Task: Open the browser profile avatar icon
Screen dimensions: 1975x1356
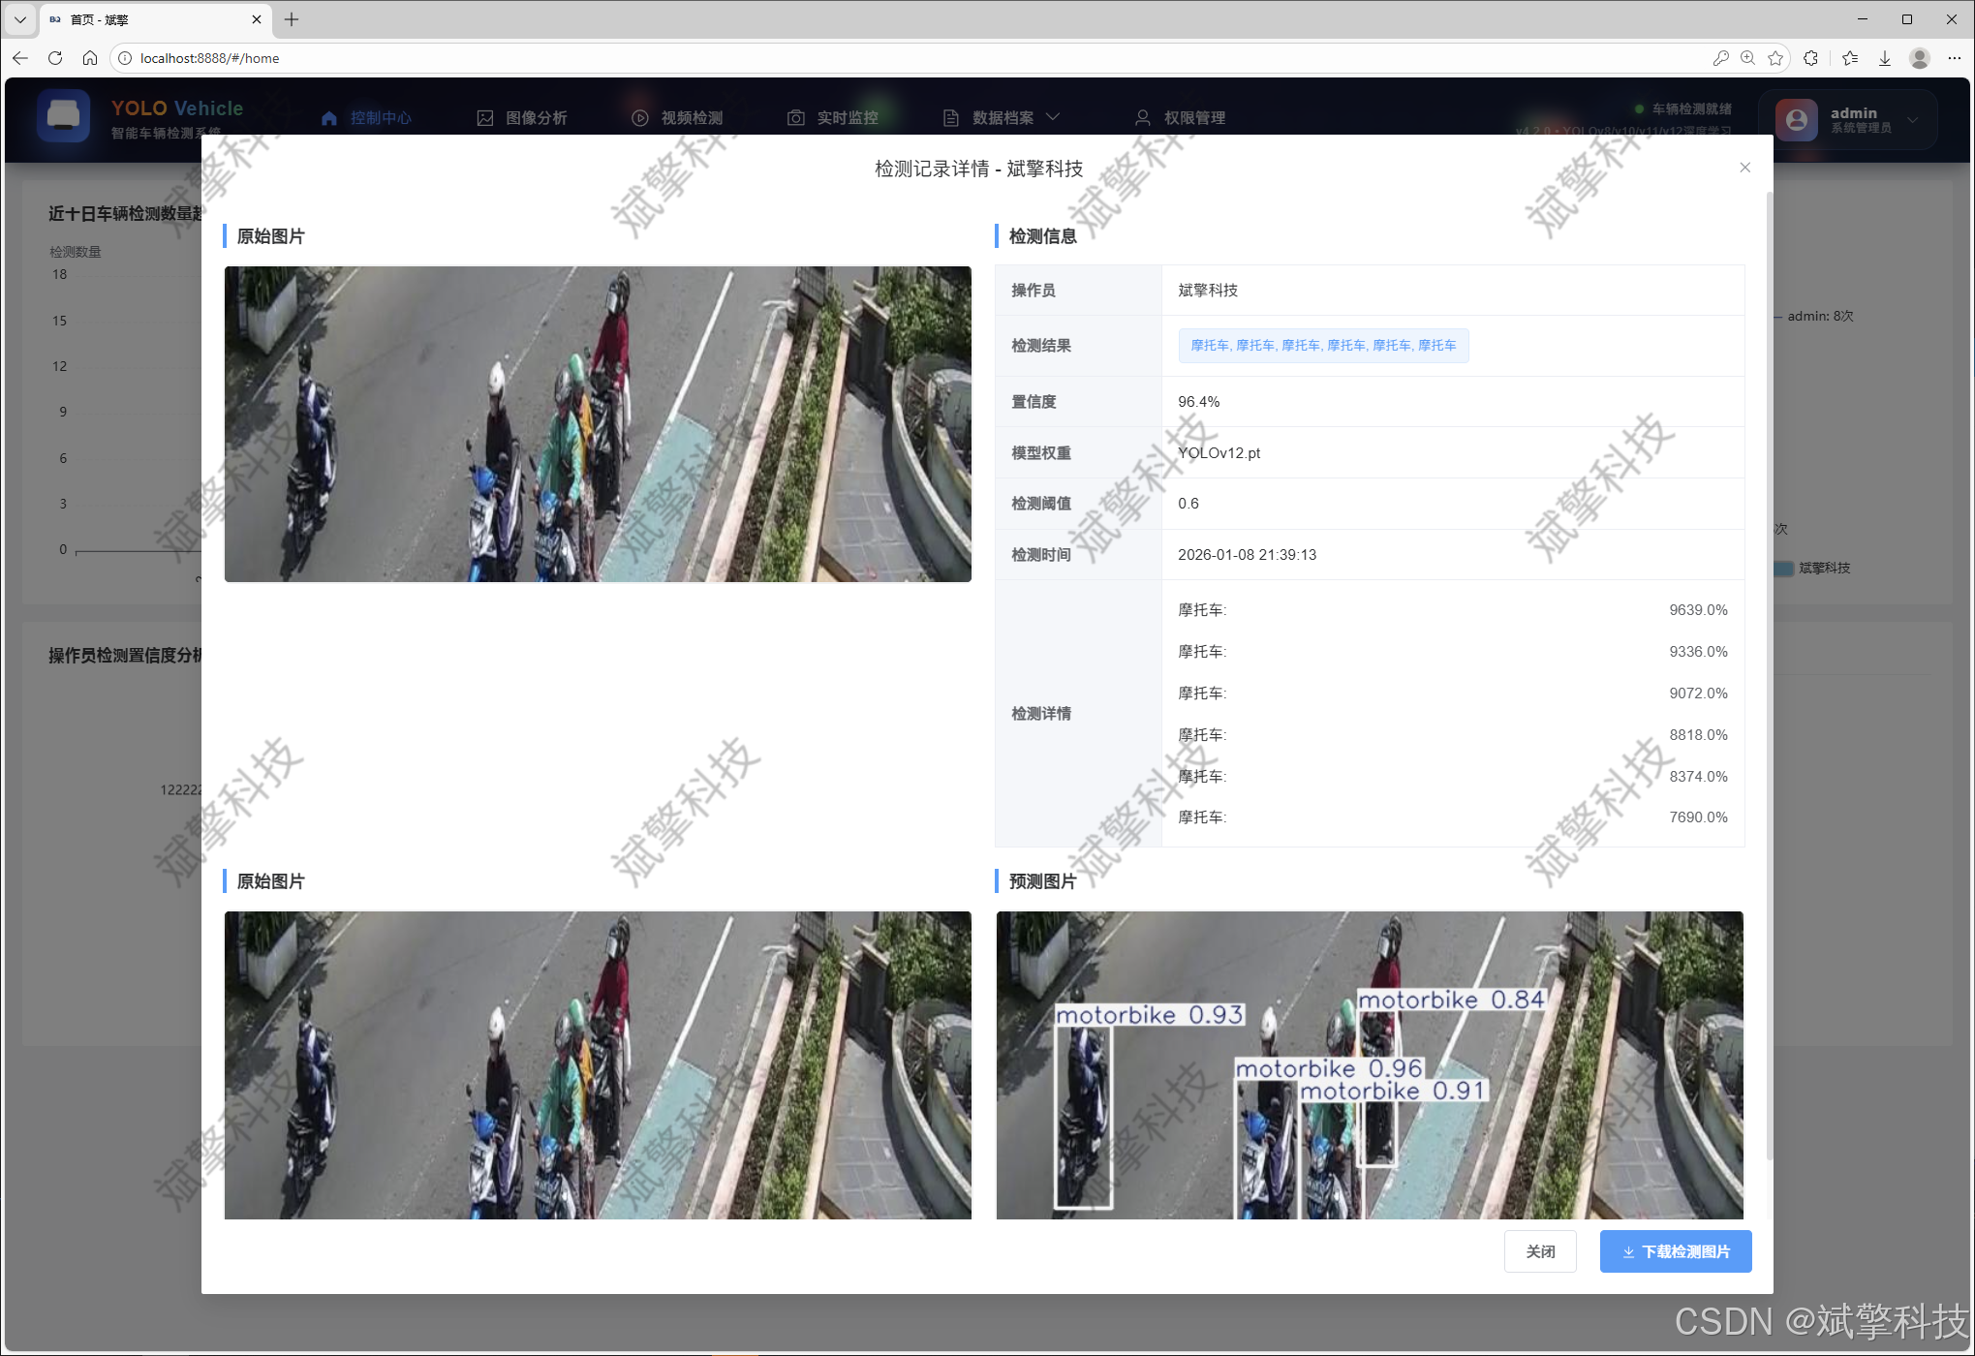Action: pyautogui.click(x=1919, y=58)
